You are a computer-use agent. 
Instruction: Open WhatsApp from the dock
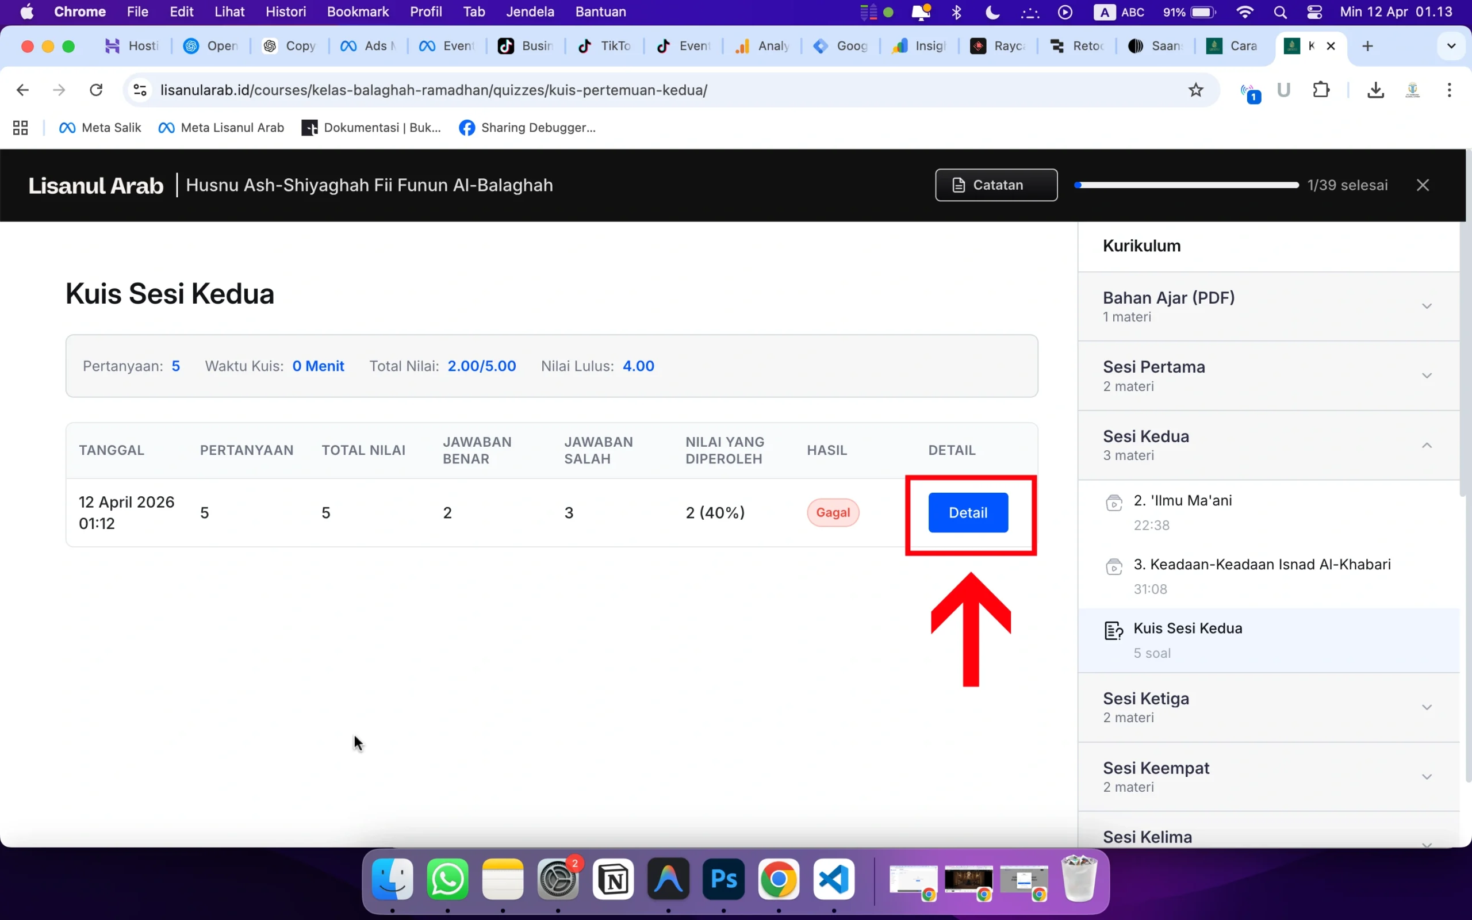point(447,879)
